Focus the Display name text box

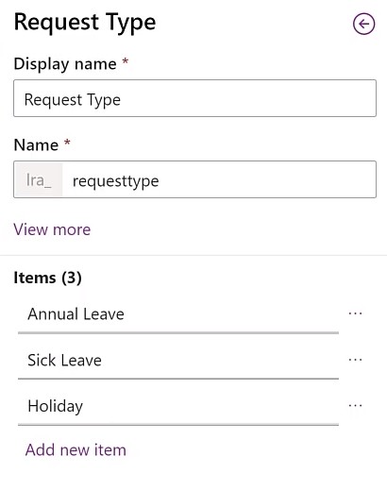[194, 98]
